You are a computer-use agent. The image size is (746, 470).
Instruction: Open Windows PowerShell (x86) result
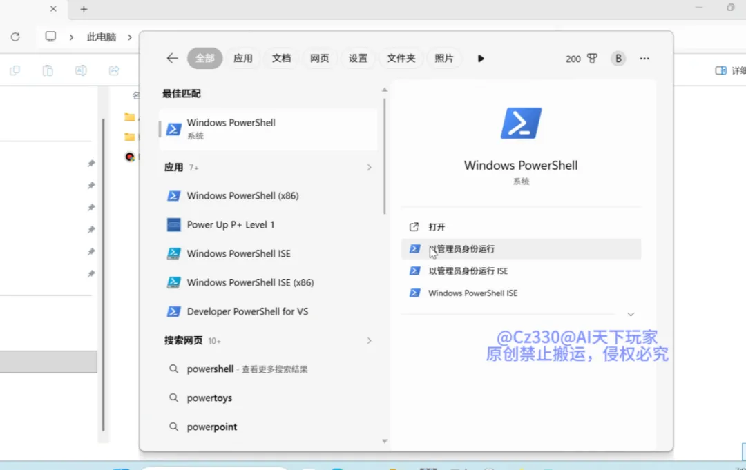(268, 196)
